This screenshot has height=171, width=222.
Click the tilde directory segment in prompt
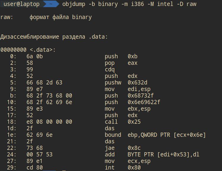51,4
